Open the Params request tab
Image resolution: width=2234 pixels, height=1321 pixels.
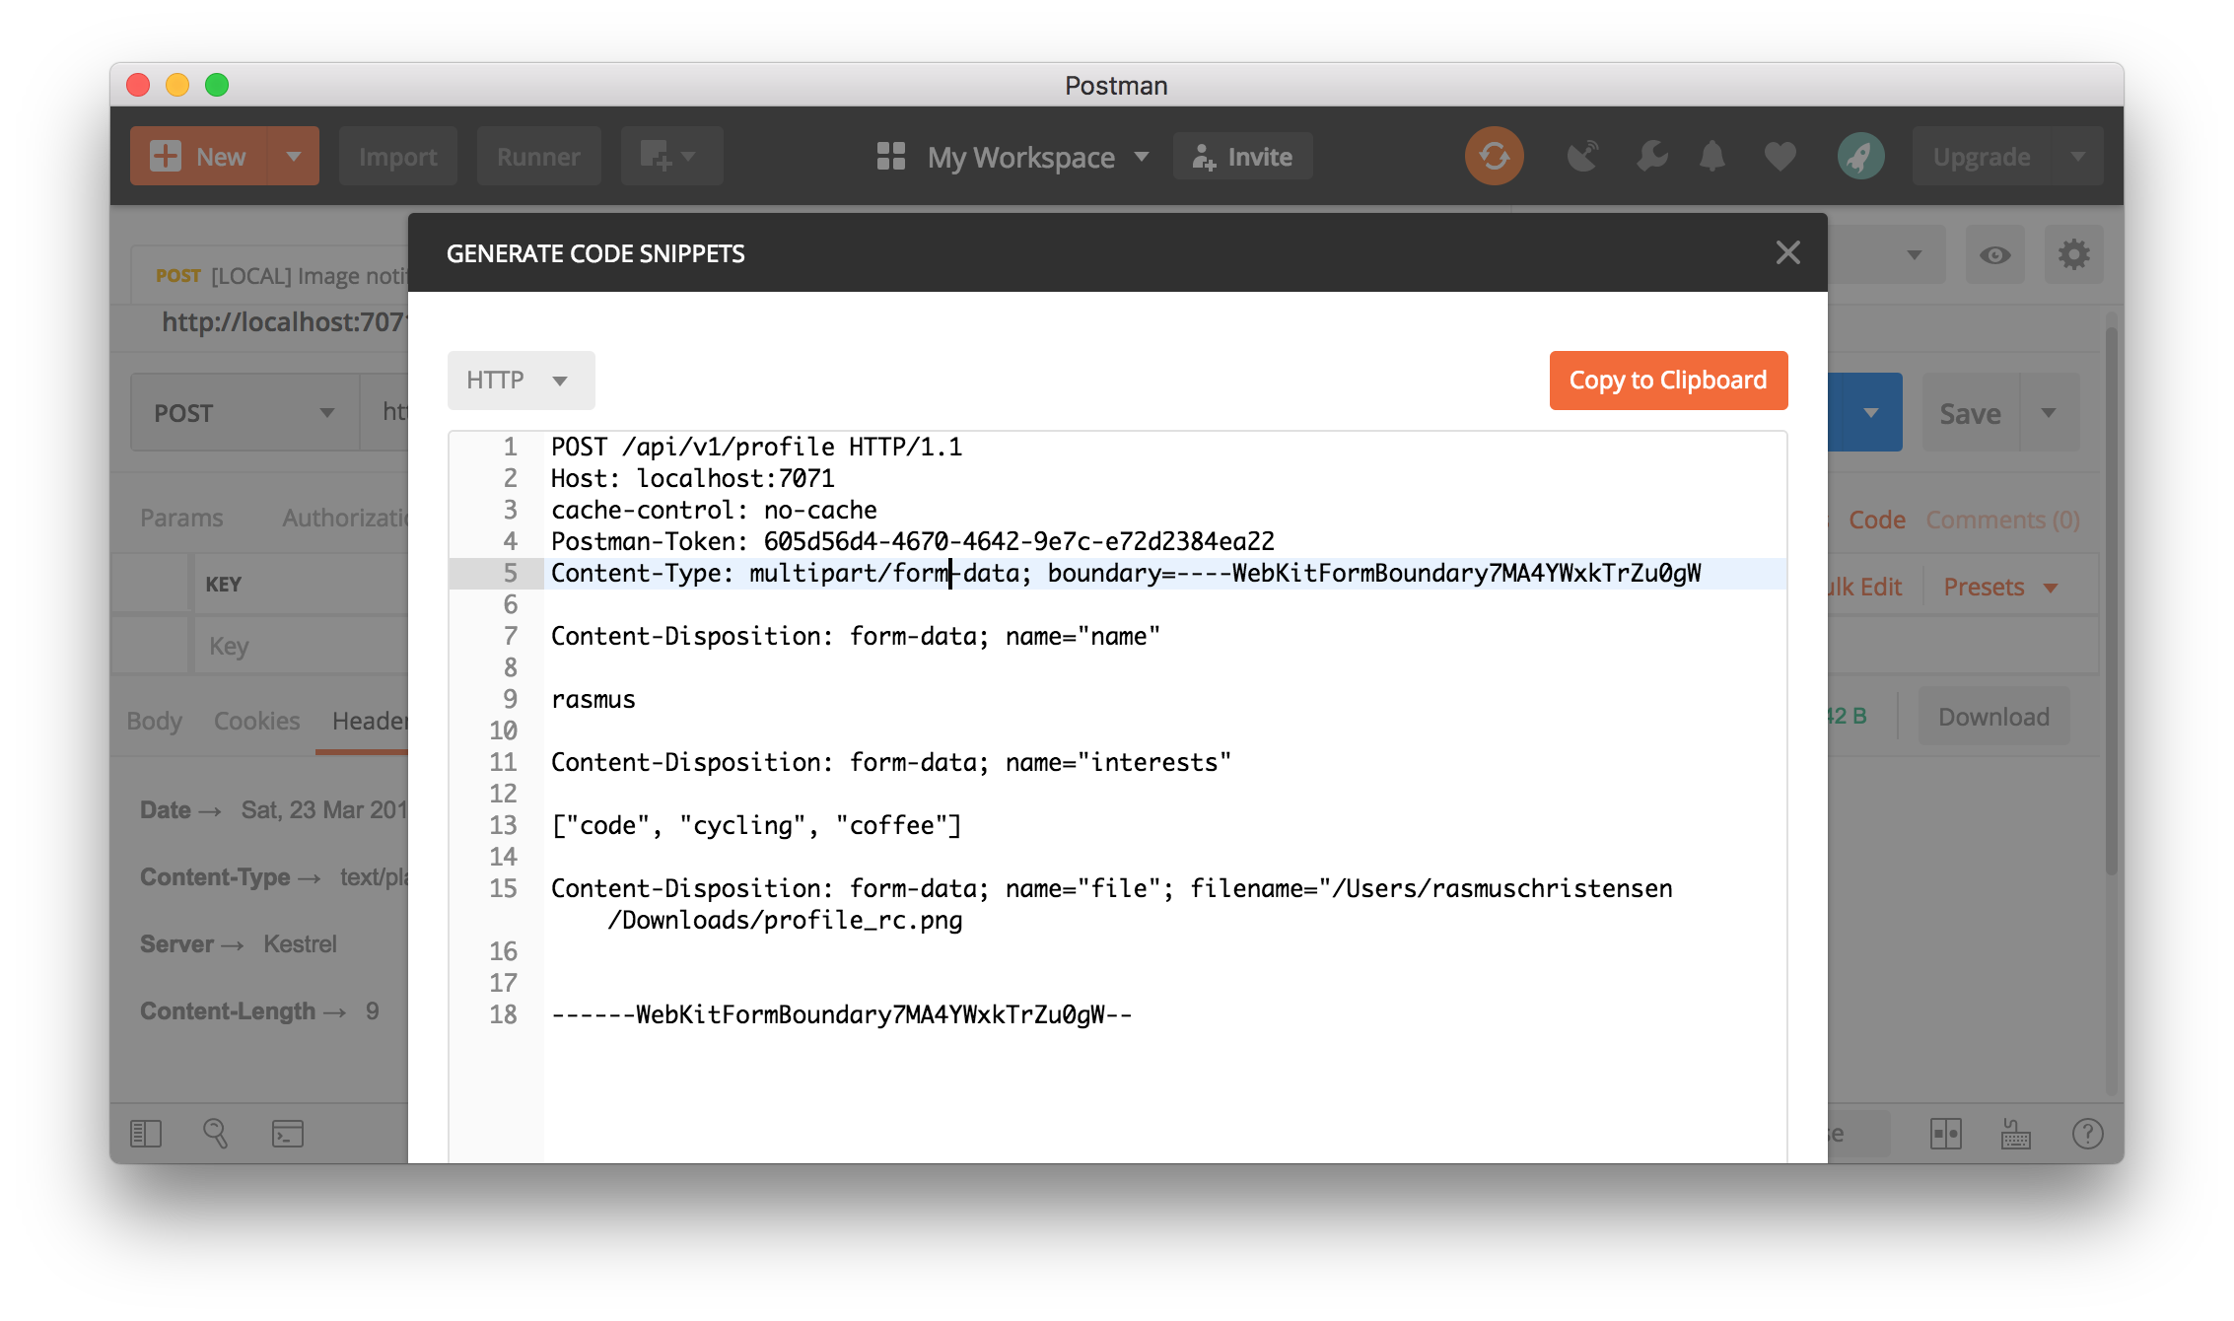[181, 518]
